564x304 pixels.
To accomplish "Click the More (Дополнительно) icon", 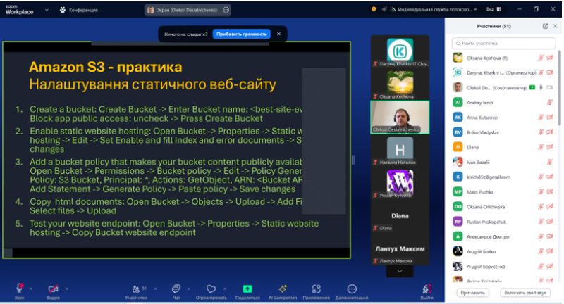I will point(352,289).
